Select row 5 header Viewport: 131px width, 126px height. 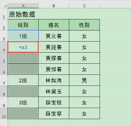[x=4, y=58]
